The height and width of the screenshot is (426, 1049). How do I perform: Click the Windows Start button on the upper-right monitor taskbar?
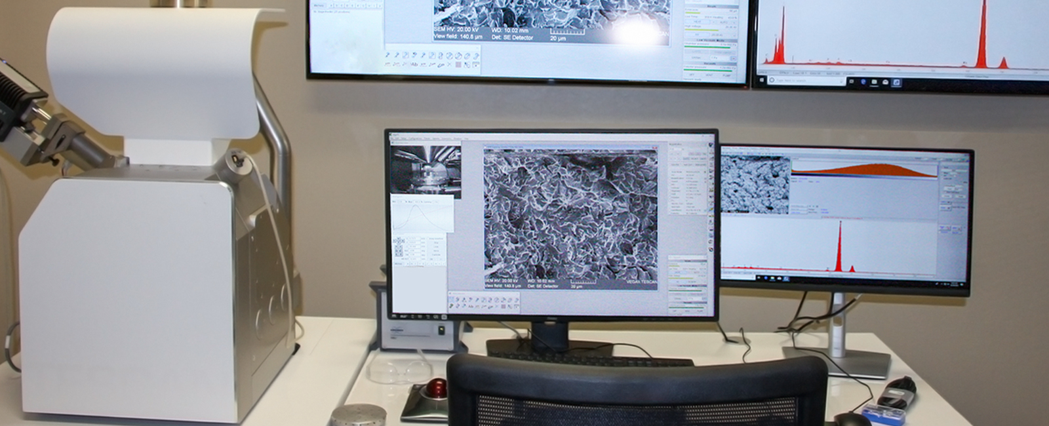762,81
